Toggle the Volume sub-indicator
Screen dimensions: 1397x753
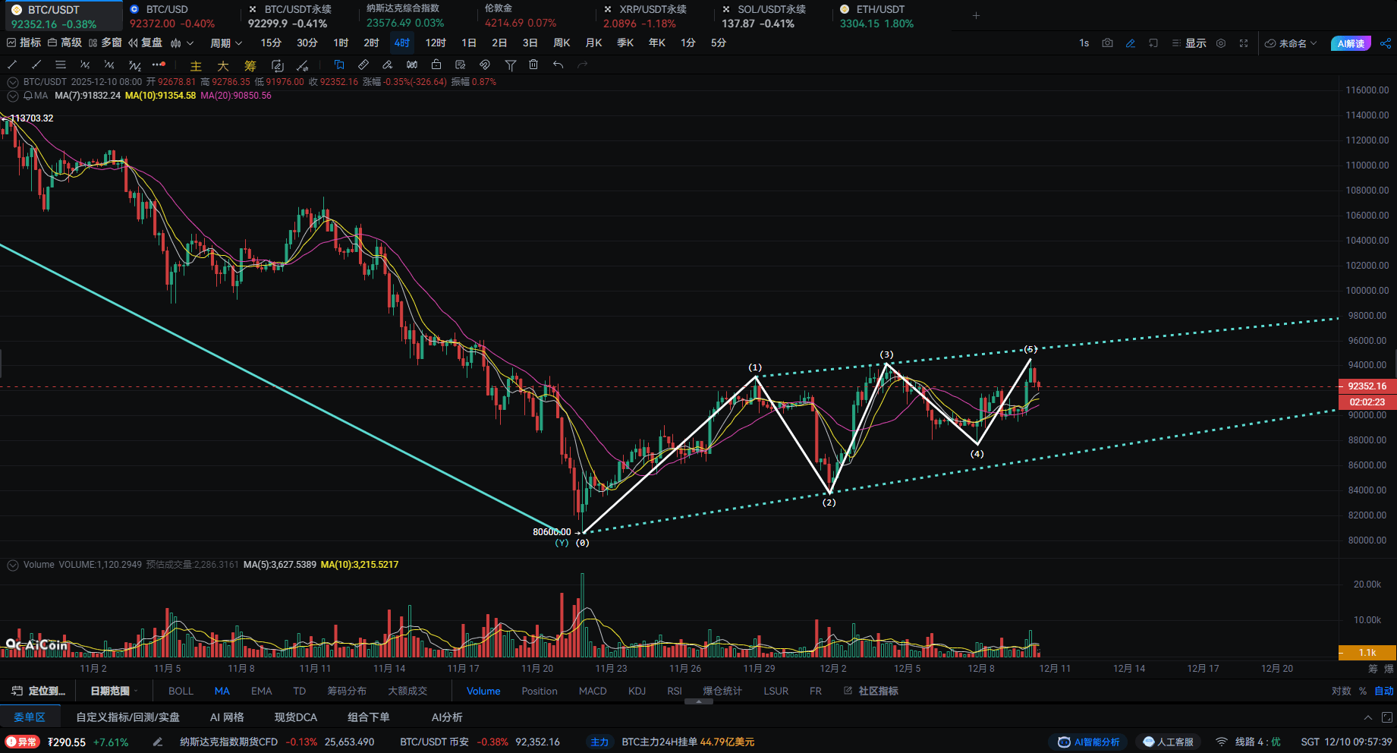[x=483, y=691]
